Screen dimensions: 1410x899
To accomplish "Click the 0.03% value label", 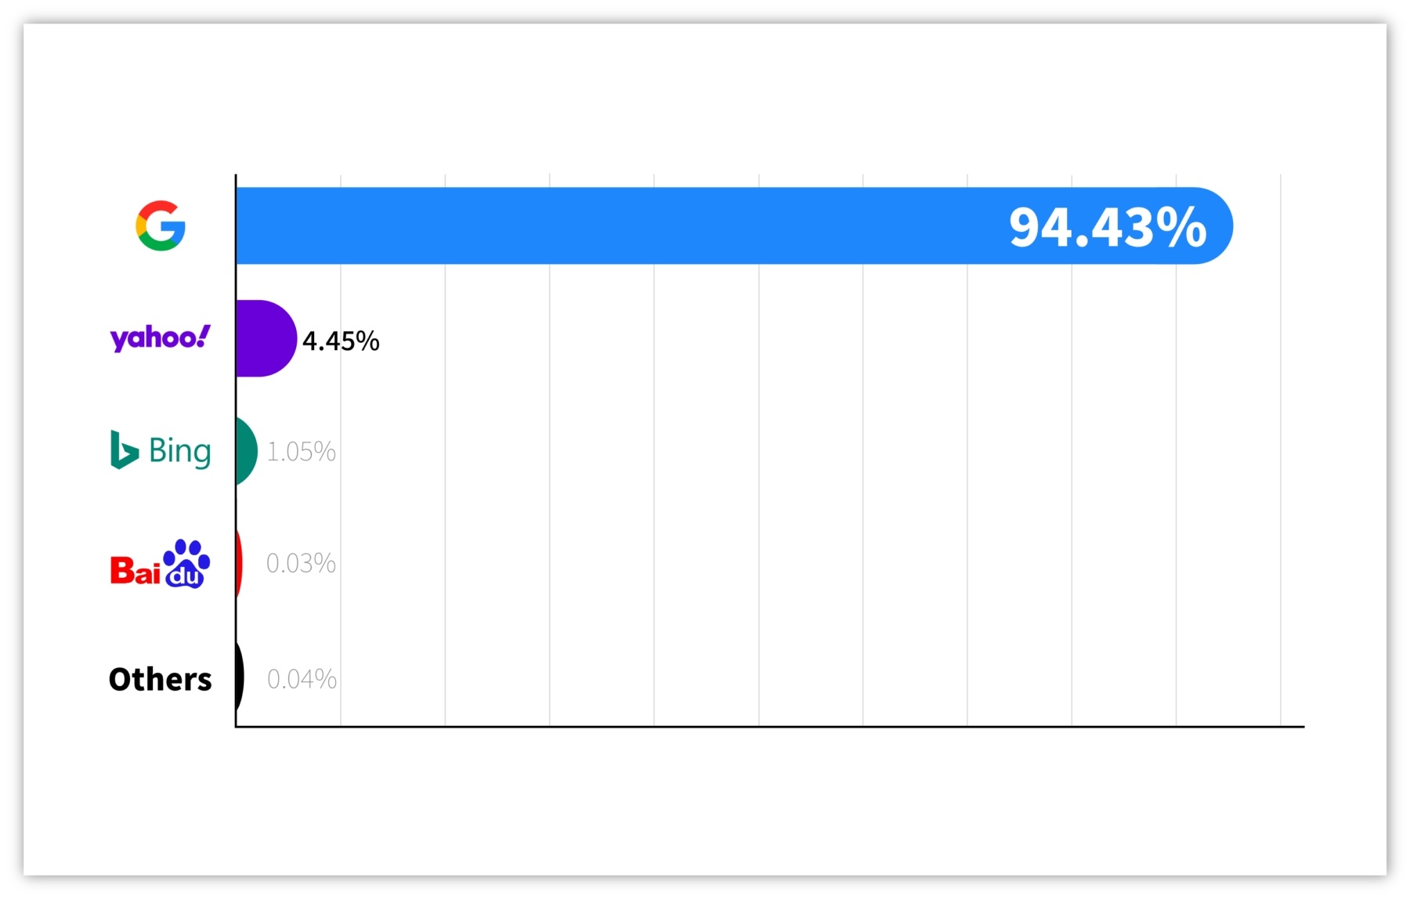I will click(x=302, y=564).
